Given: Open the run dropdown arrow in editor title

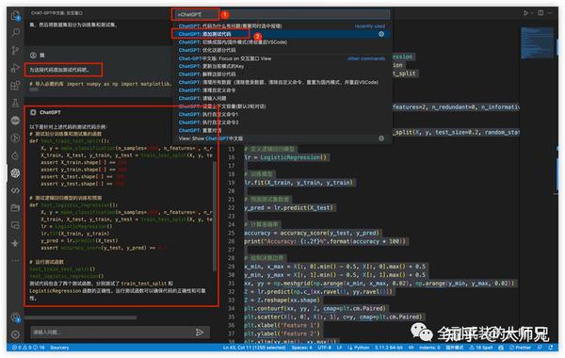Looking at the screenshot, I should pyautogui.click(x=532, y=13).
